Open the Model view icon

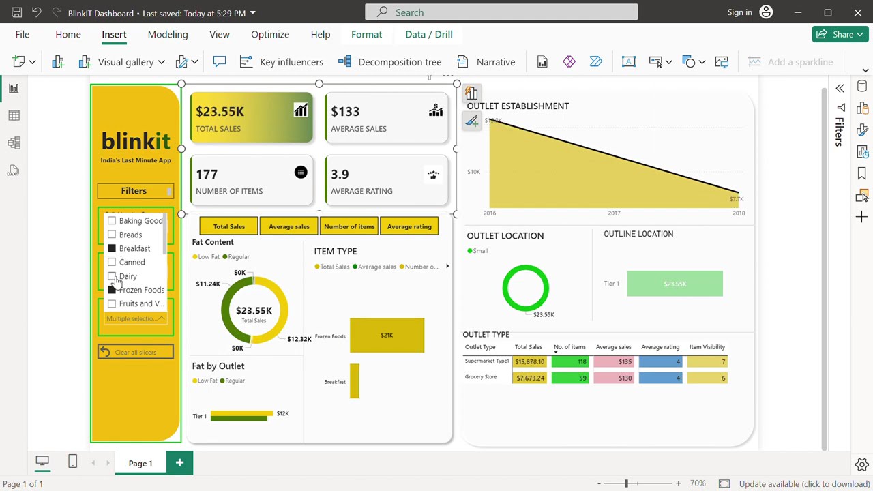(x=14, y=143)
